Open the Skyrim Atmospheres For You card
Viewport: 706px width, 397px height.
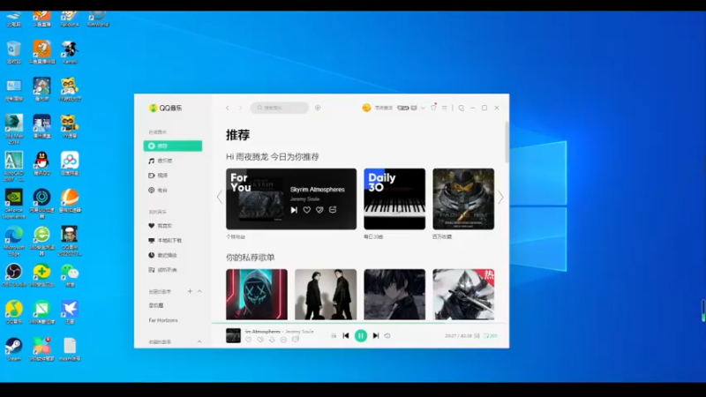(x=291, y=199)
